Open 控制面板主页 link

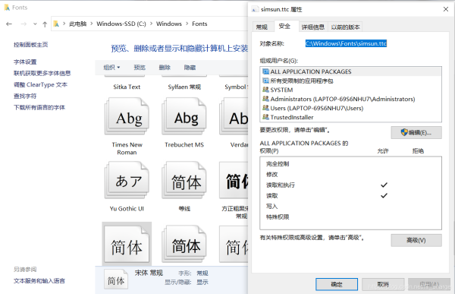pyautogui.click(x=31, y=45)
